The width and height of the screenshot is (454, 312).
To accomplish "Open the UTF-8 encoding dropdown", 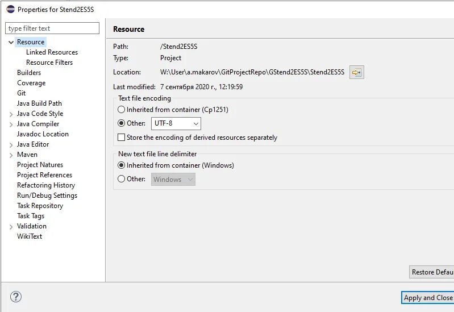I will tap(176, 124).
